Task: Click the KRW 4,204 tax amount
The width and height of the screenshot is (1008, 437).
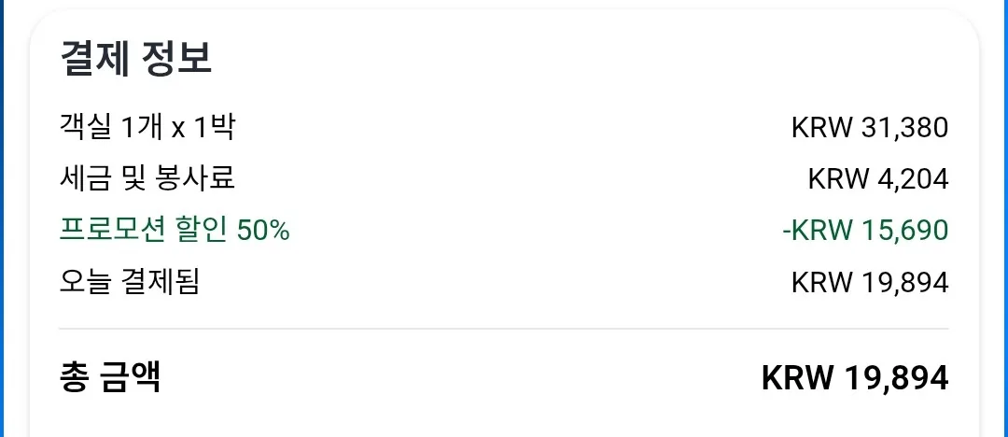Action: tap(878, 179)
